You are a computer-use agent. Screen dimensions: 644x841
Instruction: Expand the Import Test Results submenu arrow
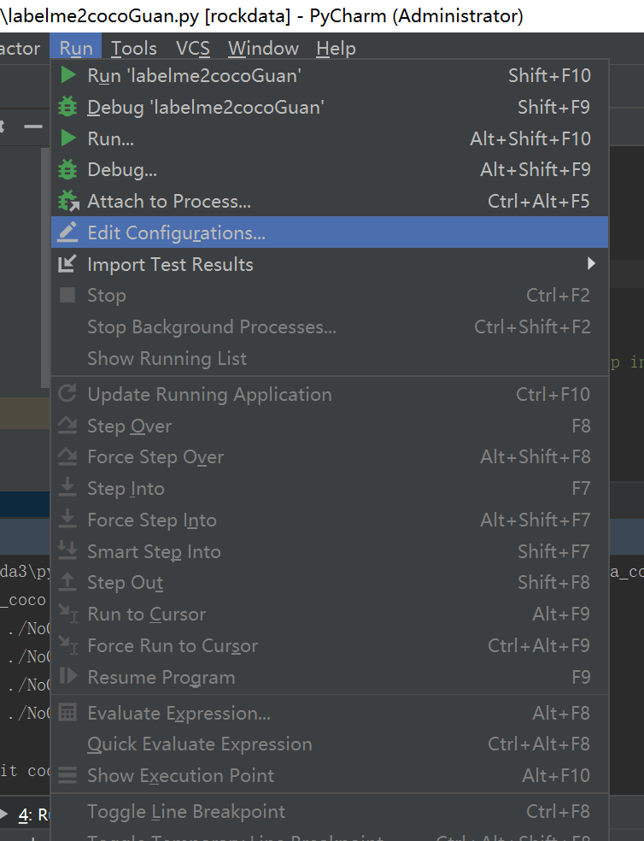pos(591,264)
